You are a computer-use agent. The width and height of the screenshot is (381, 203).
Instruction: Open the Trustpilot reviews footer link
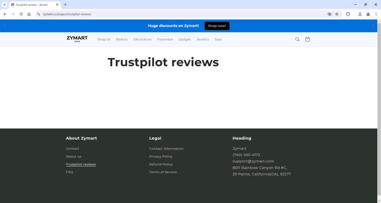81,164
